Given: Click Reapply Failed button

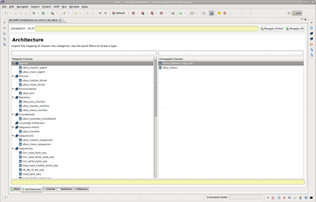Looking at the screenshot, I should tap(271, 28).
